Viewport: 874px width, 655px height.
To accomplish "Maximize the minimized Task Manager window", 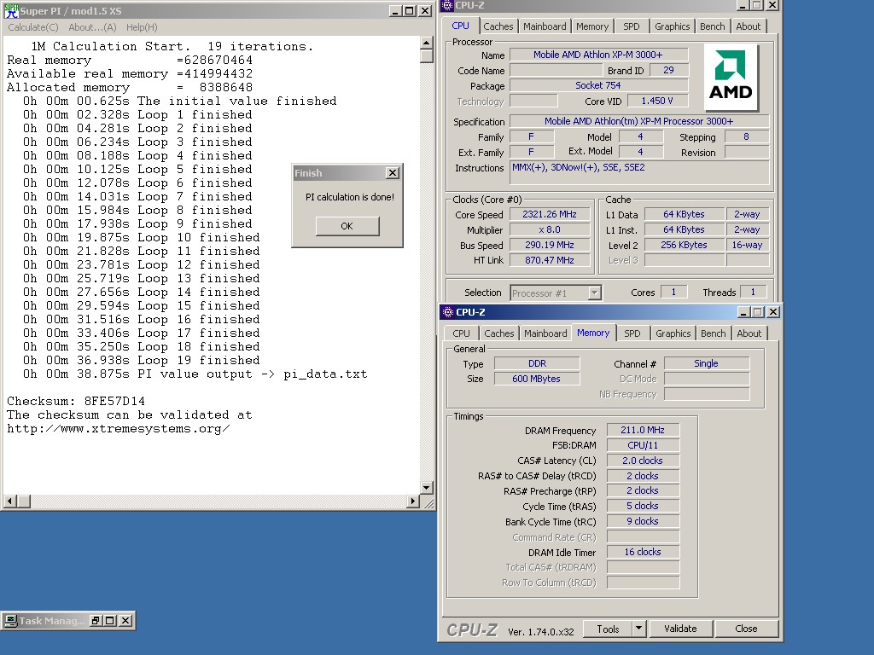I will (x=110, y=621).
